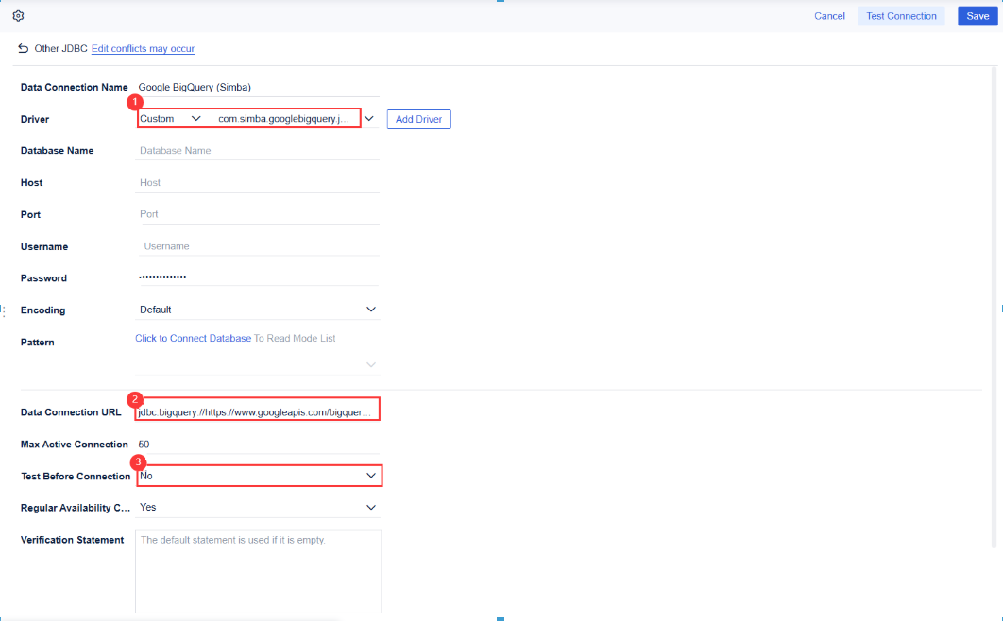Click the 'Data Connection URL' label
The height and width of the screenshot is (621, 1003).
(x=71, y=412)
